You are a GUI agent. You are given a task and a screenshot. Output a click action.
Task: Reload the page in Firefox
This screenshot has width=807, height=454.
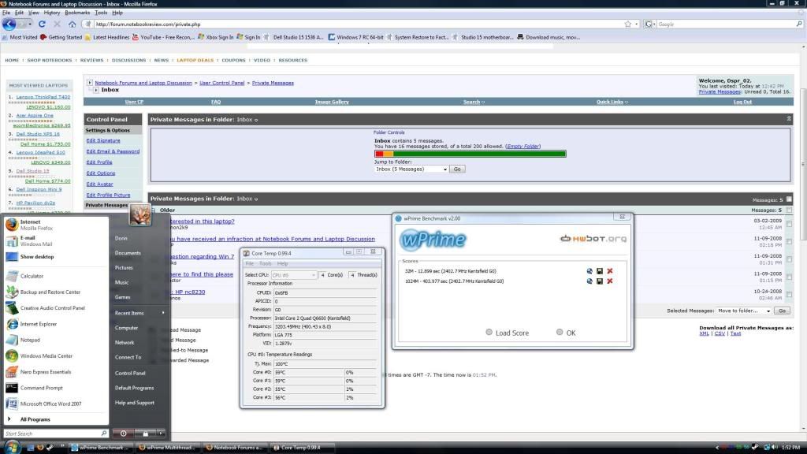(43, 24)
